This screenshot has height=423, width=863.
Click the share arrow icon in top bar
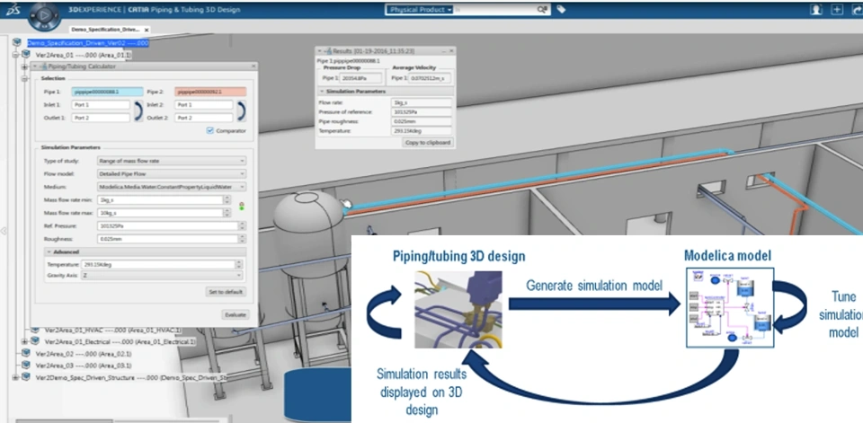pos(857,10)
